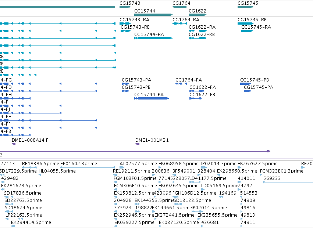Select the 569233 EST label
This screenshot has height=228, width=313.
pyautogui.click(x=272, y=178)
